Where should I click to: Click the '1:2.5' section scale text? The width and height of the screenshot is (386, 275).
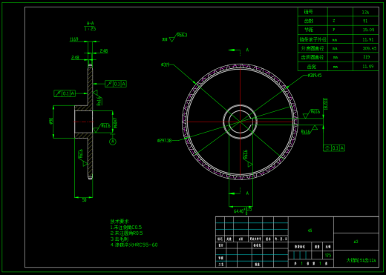[x=90, y=29]
